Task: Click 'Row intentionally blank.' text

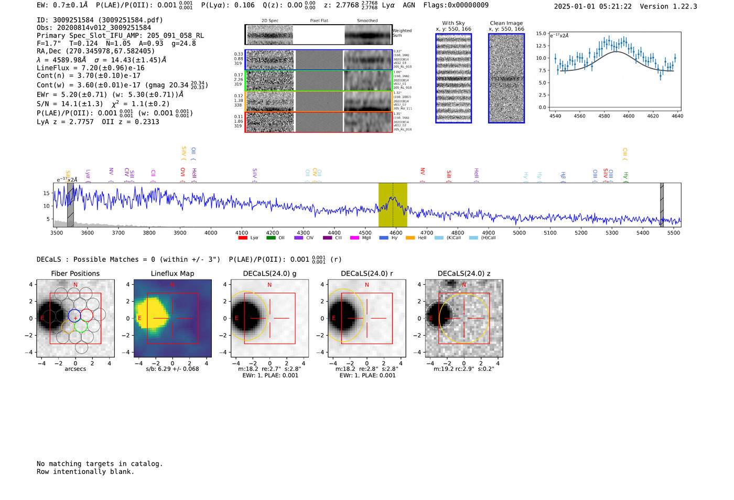Action: 85,472
